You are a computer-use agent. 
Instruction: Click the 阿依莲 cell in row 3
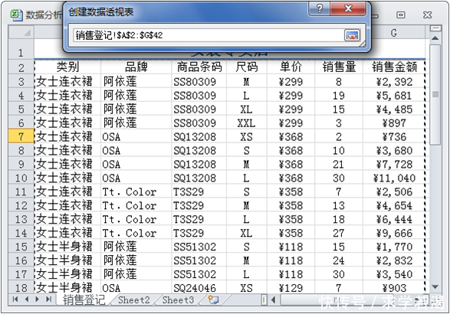136,82
